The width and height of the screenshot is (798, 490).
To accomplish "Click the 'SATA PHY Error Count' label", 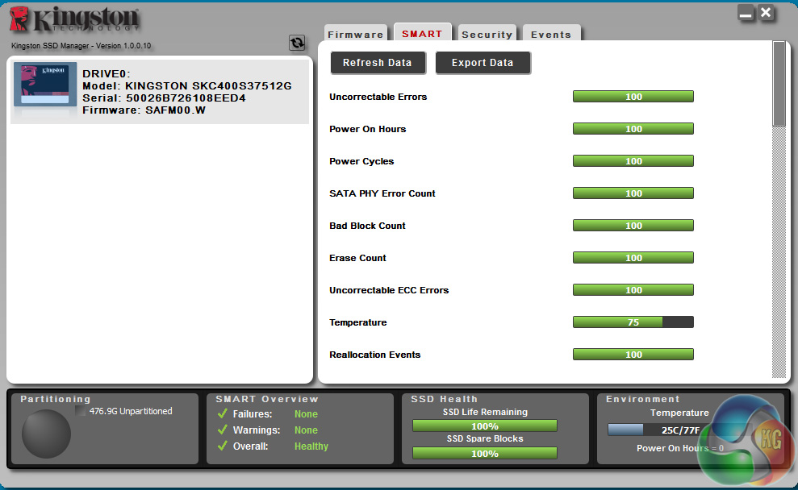I will pos(382,193).
